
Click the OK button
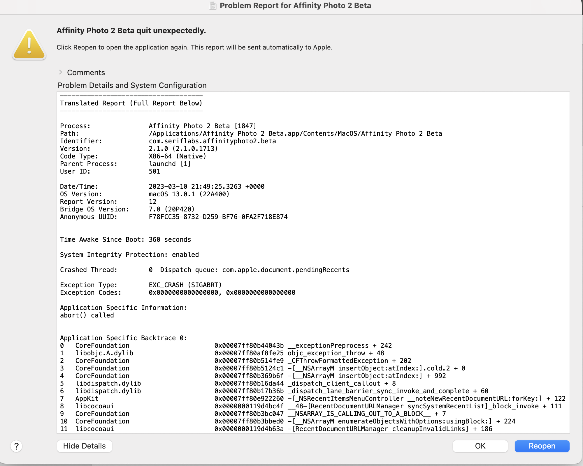(x=480, y=446)
